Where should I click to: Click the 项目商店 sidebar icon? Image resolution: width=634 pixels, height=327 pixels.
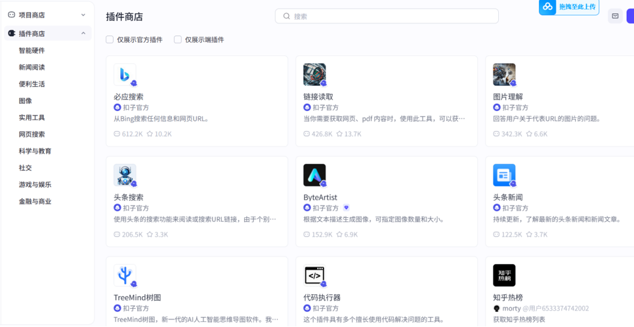11,14
